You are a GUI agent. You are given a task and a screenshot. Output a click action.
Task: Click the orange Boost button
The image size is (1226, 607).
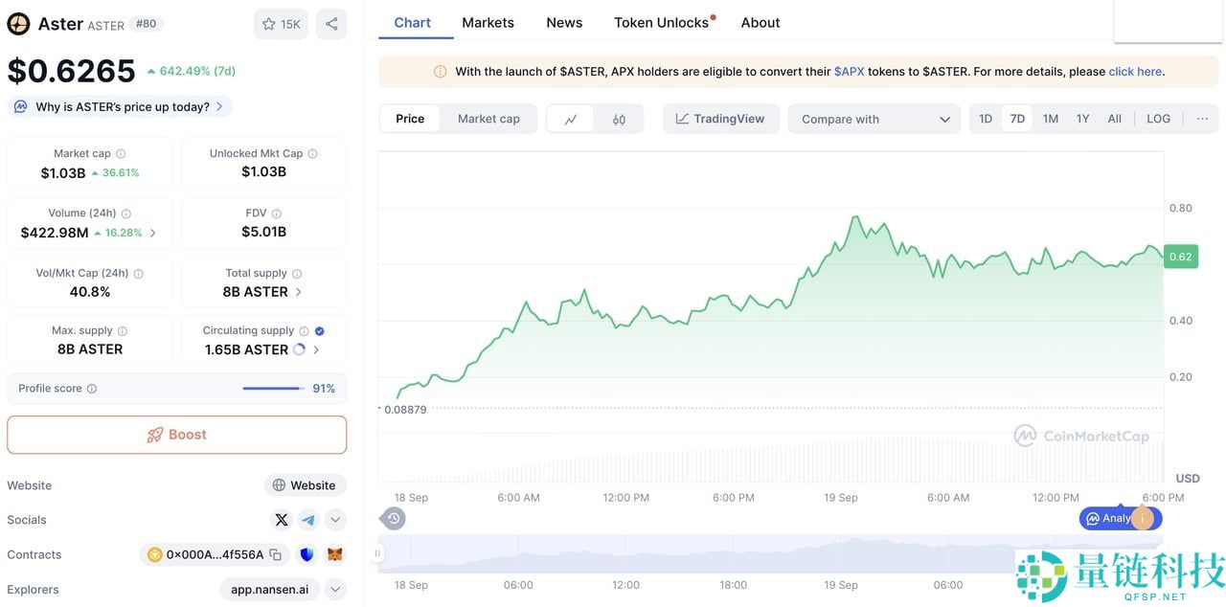tap(177, 435)
